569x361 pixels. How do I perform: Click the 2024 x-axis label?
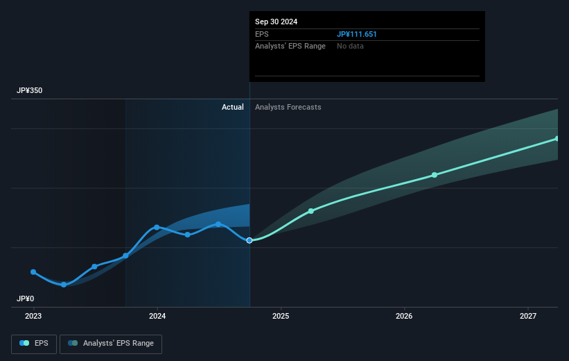(x=157, y=317)
